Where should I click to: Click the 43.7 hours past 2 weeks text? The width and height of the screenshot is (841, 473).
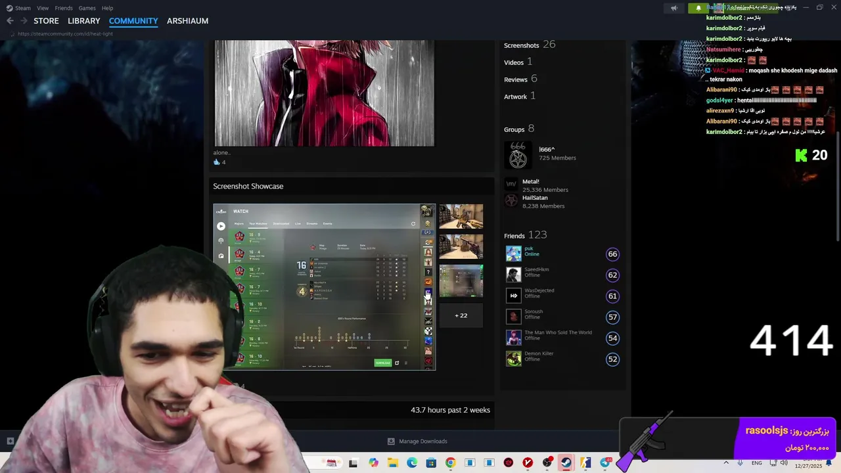(450, 410)
